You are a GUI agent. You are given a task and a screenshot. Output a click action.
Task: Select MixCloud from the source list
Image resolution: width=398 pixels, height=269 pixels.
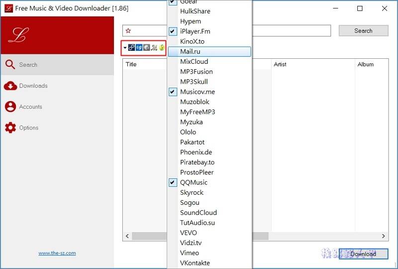pyautogui.click(x=209, y=62)
